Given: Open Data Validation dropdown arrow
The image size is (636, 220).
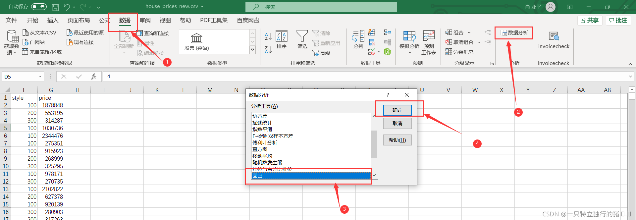Looking at the screenshot, I should pyautogui.click(x=379, y=52).
